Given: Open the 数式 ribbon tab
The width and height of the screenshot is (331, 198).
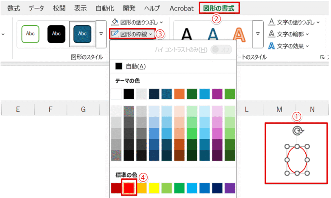Looking at the screenshot, I should [x=13, y=8].
